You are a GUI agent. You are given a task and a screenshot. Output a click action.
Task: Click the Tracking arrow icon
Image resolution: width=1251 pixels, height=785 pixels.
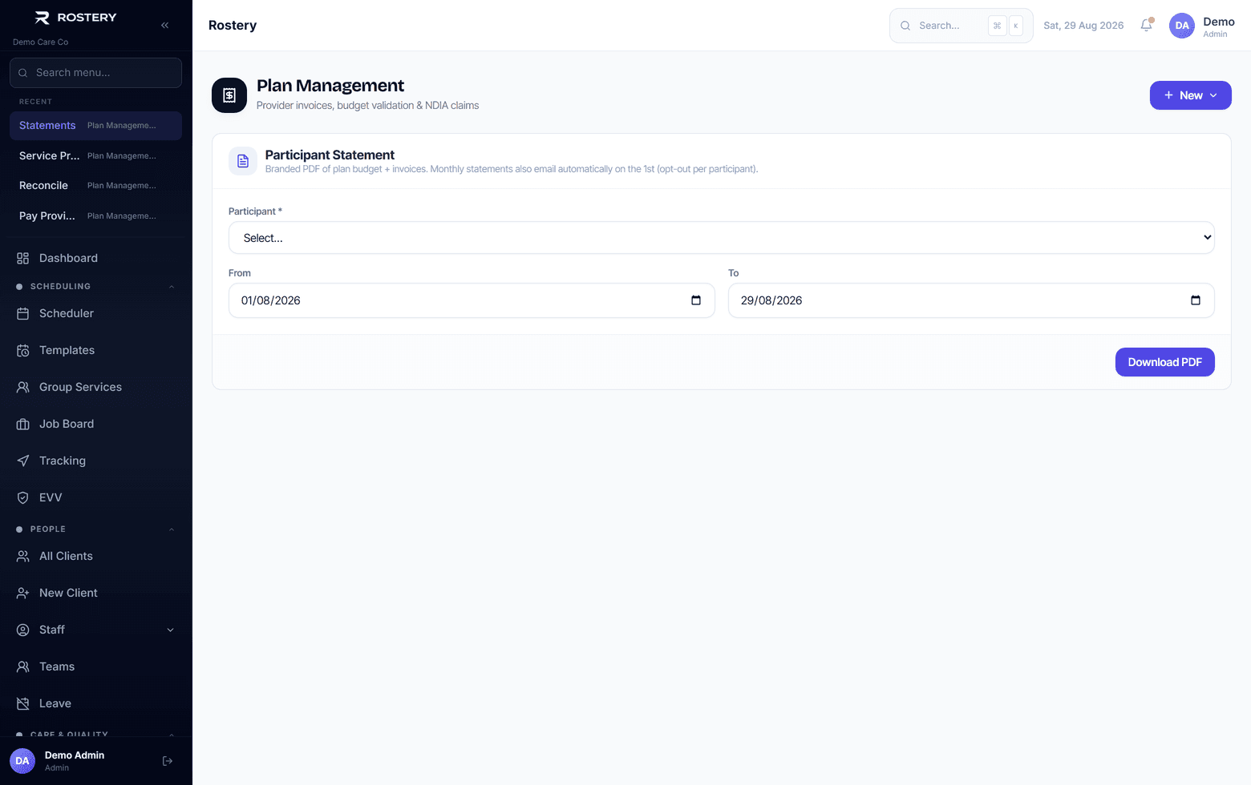tap(23, 461)
